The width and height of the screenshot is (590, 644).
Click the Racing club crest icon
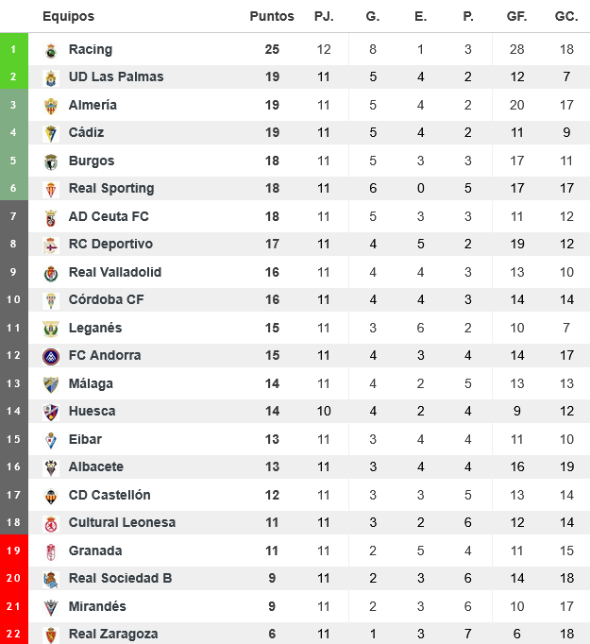coord(51,50)
